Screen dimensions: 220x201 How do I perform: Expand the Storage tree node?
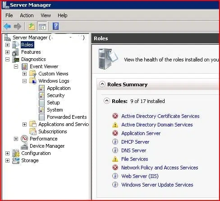(x=7, y=160)
